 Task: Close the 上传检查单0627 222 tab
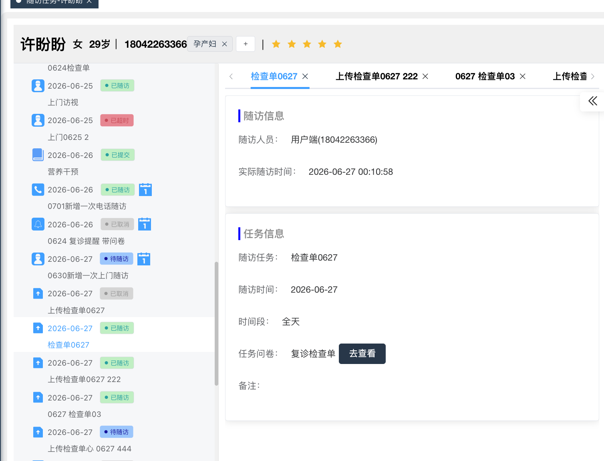(x=425, y=76)
